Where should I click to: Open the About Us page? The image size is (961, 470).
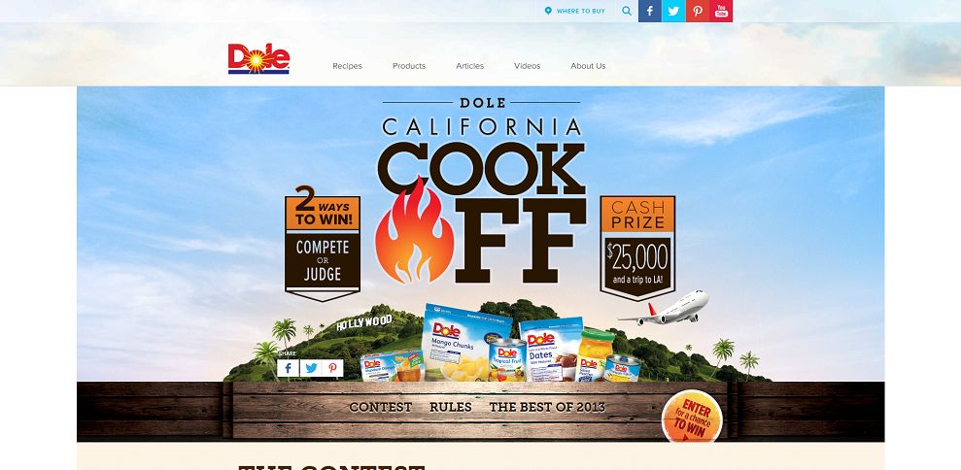[x=589, y=66]
